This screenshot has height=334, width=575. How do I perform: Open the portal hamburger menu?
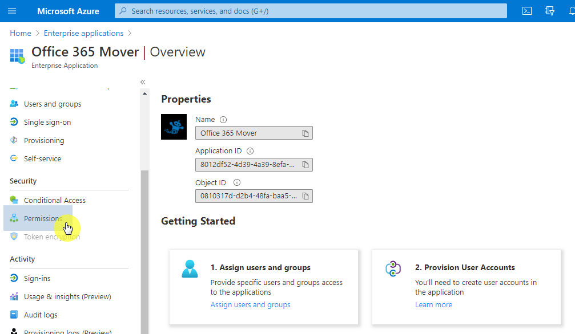12,11
